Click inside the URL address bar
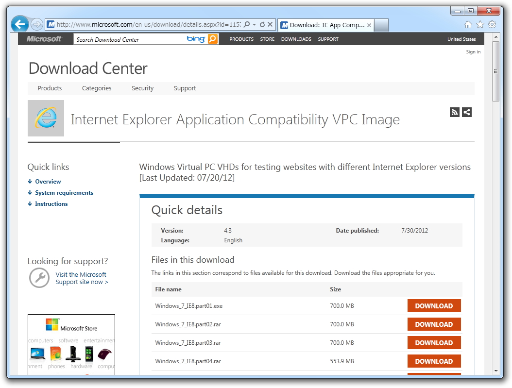 click(146, 24)
